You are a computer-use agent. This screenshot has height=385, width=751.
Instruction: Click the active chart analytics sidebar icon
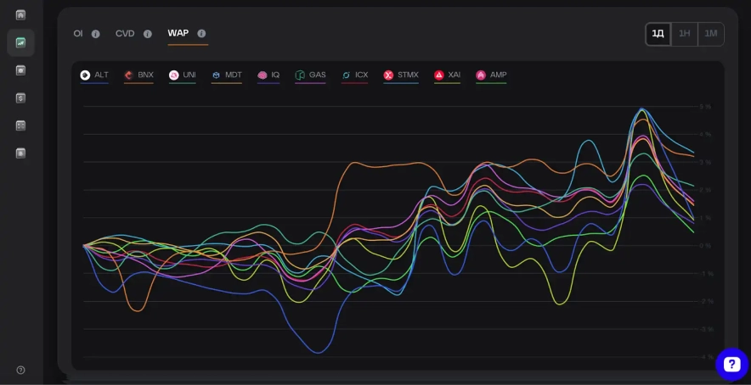[20, 42]
